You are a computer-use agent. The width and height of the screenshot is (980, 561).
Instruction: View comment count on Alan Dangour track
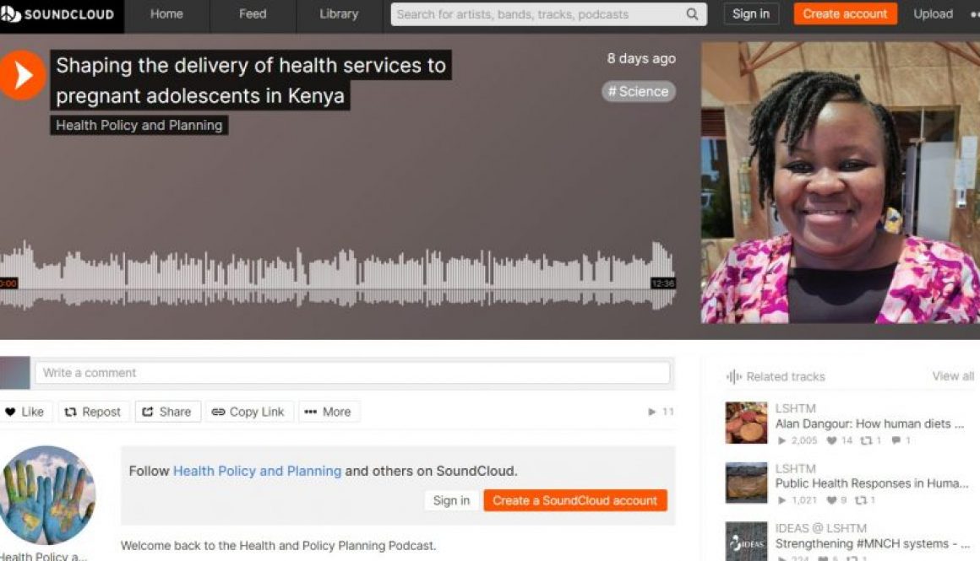pyautogui.click(x=901, y=440)
